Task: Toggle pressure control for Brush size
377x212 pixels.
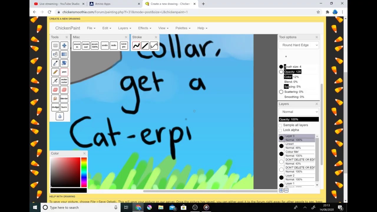Action: (x=281, y=67)
